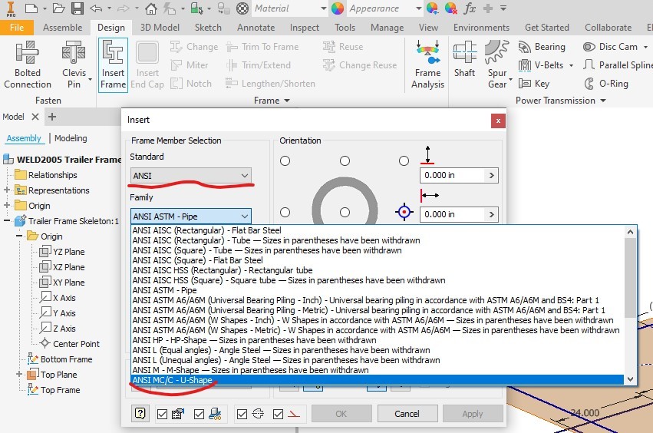Click the Disc Cam generator
This screenshot has height=433, width=653.
click(611, 47)
